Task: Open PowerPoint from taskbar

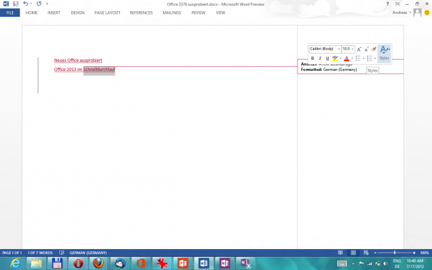Action: [183, 264]
